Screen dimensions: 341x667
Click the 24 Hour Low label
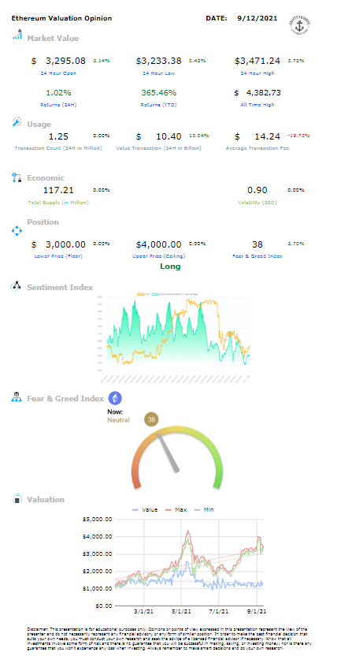point(158,73)
